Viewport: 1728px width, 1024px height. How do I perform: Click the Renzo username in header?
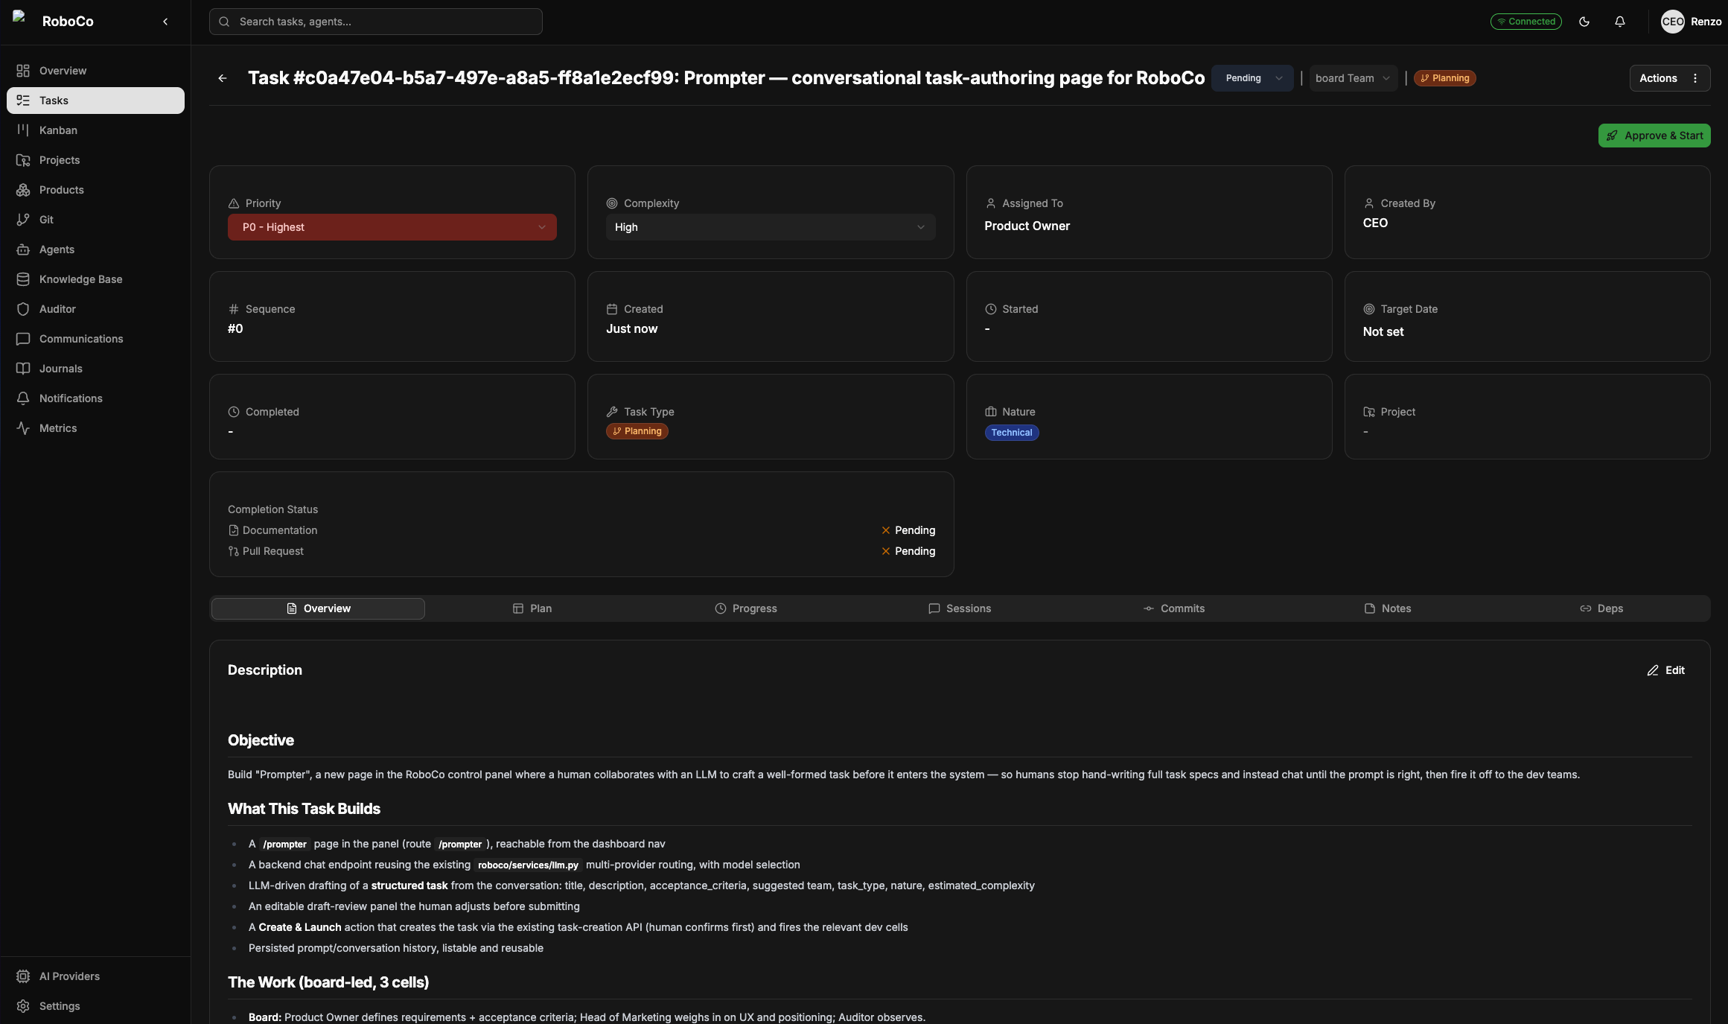pyautogui.click(x=1706, y=22)
